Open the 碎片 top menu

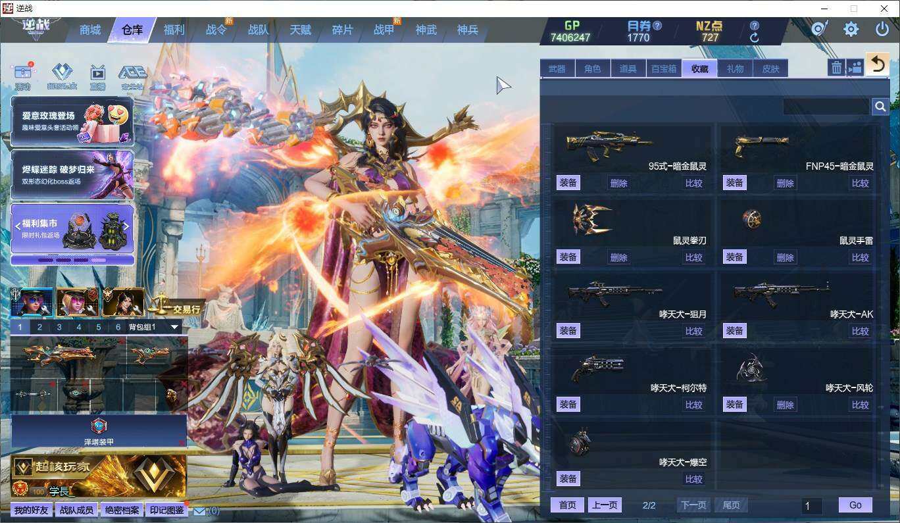(343, 30)
